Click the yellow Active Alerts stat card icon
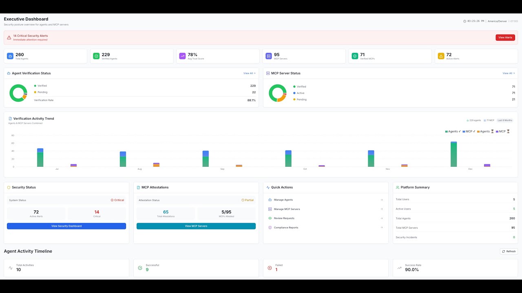The image size is (522, 293). [441, 56]
